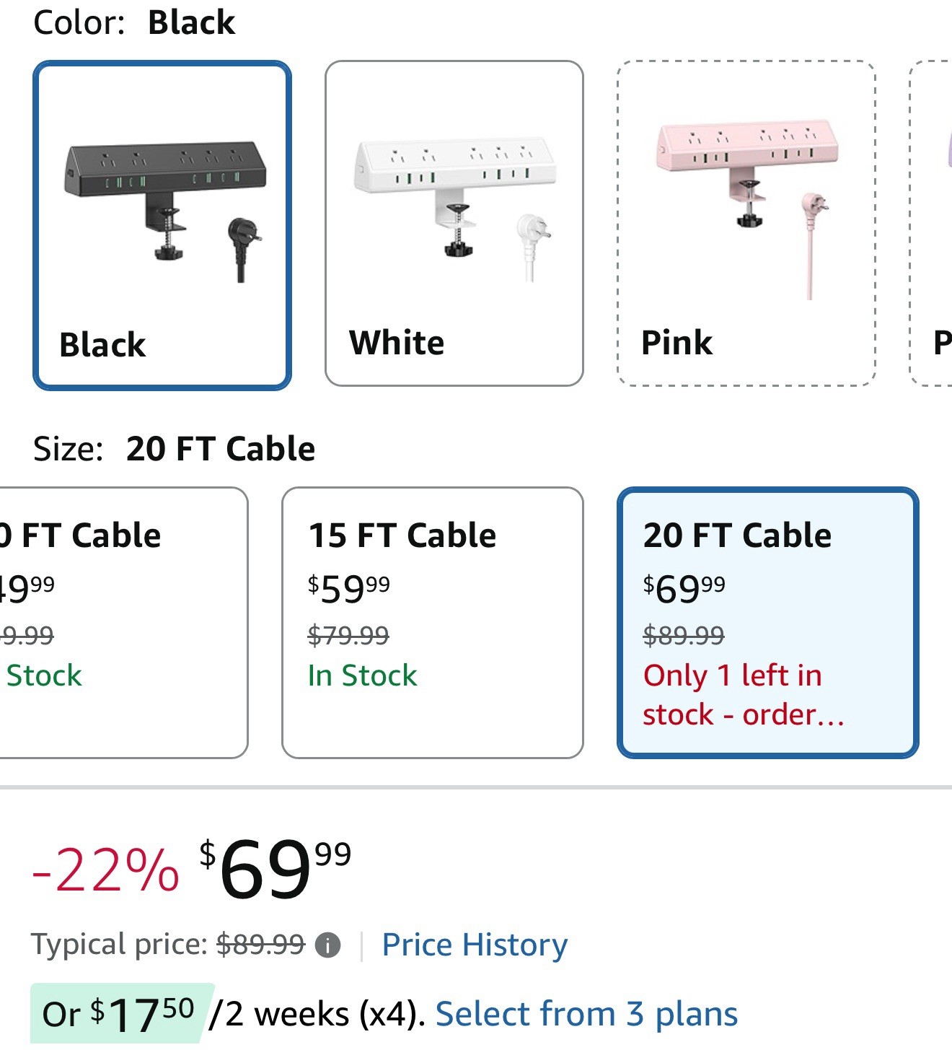Click the $59.99 price in 15 FT option
Image resolution: width=952 pixels, height=1050 pixels.
click(349, 589)
